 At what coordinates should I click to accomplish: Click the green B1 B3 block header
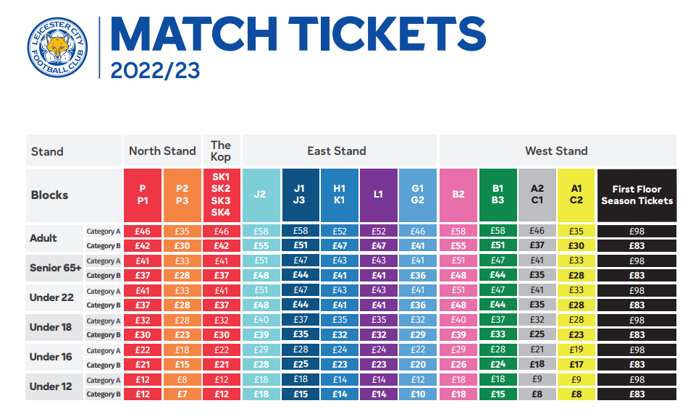[498, 195]
